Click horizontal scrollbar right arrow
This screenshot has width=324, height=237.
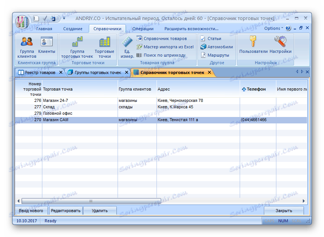coord(304,201)
